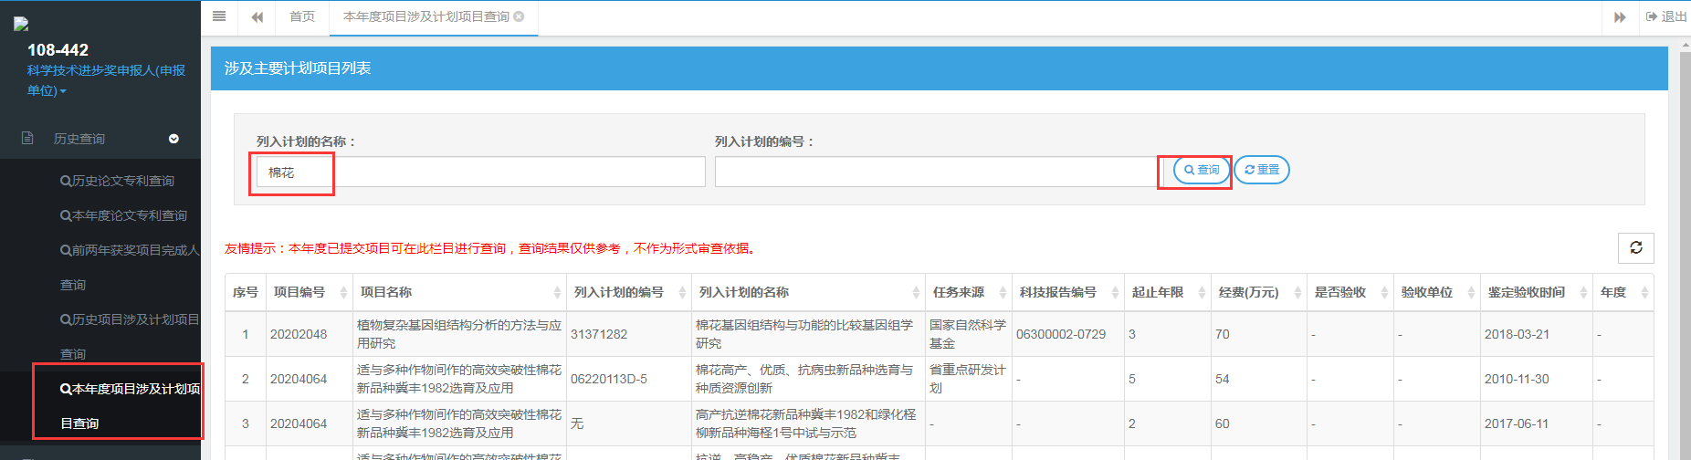Image resolution: width=1691 pixels, height=460 pixels.
Task: Sort by 起止年限 column
Action: [x=1168, y=292]
